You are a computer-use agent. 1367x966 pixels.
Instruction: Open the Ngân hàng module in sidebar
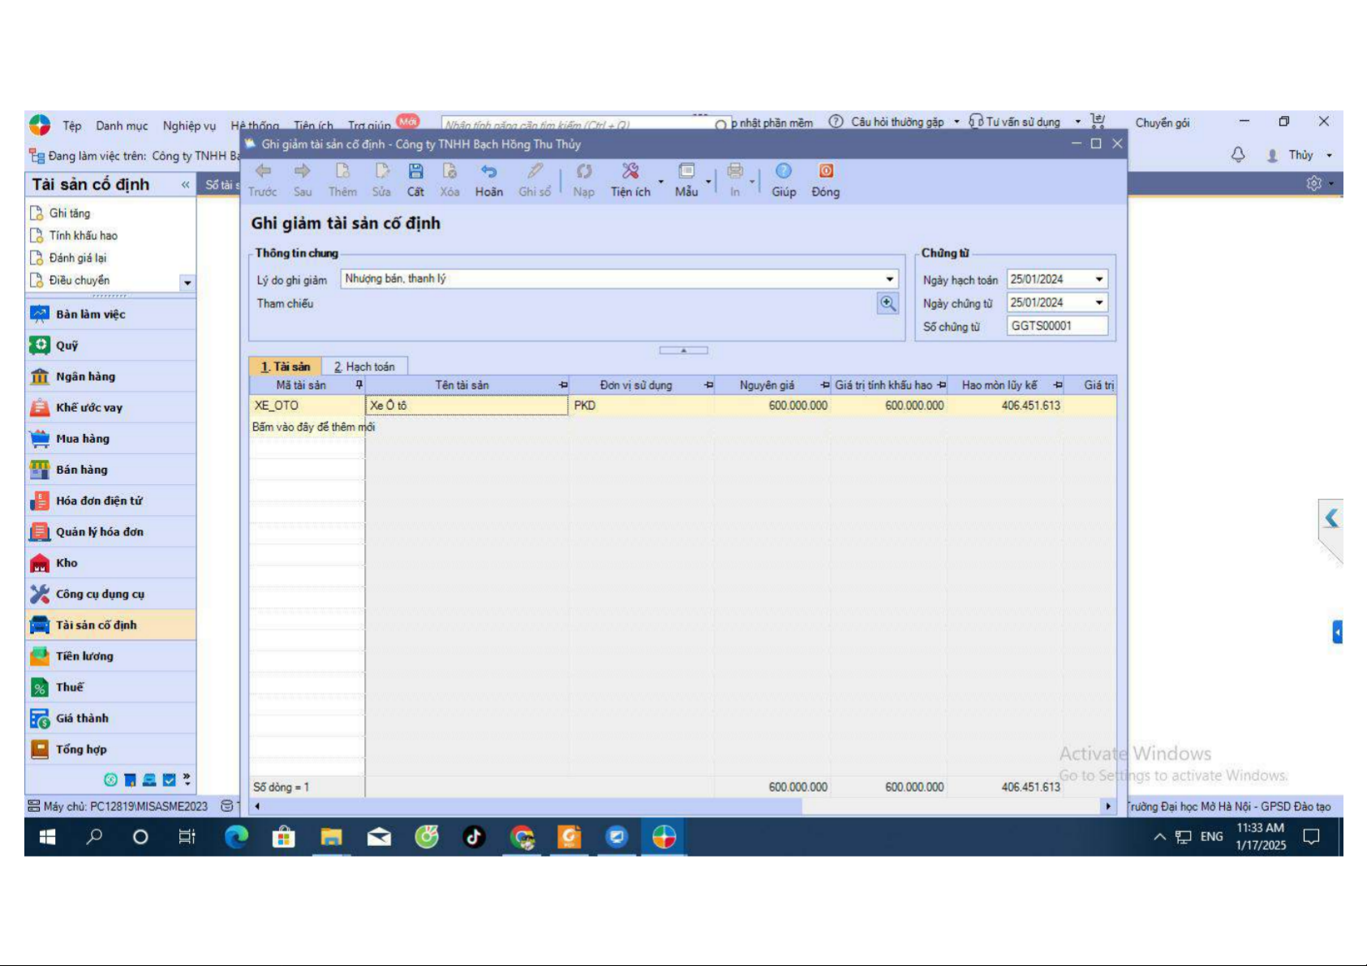point(85,376)
